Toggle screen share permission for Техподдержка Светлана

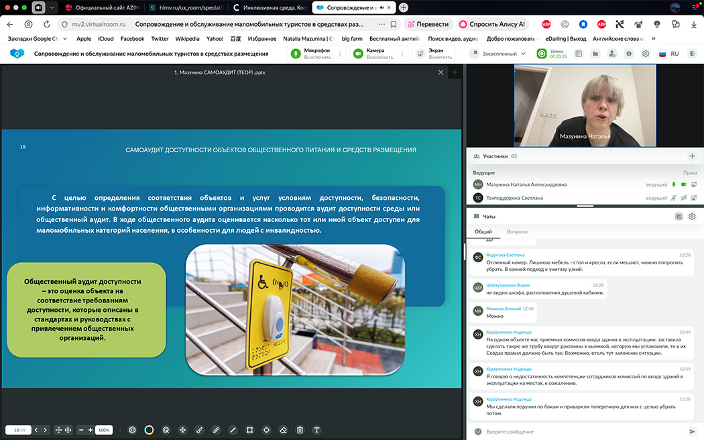click(x=694, y=198)
